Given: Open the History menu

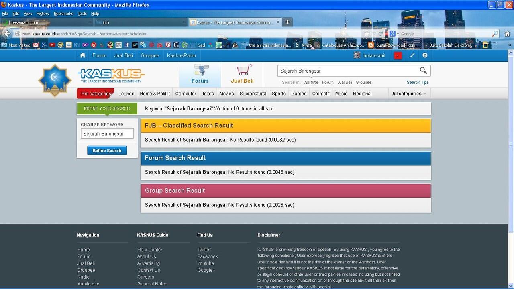Looking at the screenshot, I should (43, 14).
